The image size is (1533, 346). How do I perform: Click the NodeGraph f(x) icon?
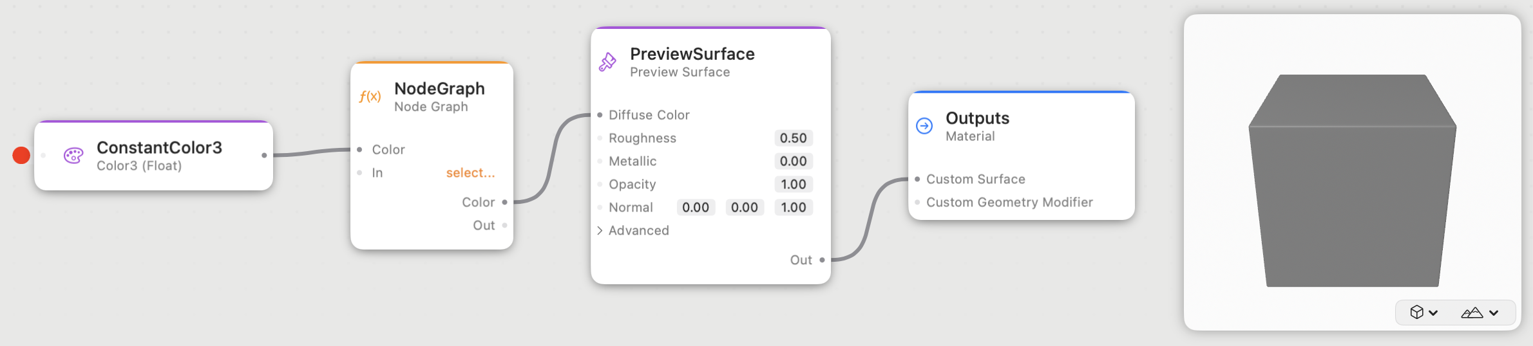[x=370, y=96]
